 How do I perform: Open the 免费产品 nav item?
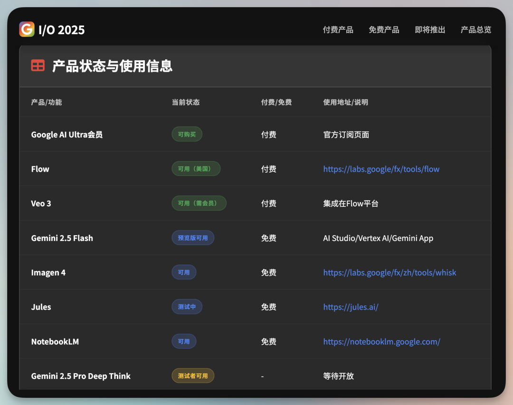[384, 30]
